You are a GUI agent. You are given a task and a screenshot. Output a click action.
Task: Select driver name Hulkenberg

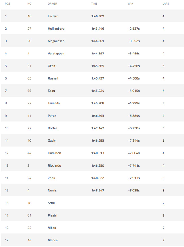pyautogui.click(x=56, y=29)
